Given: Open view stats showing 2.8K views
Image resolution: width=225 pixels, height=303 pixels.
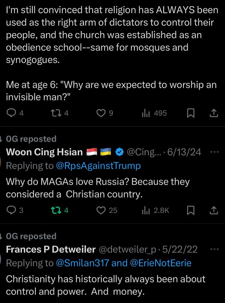Looking at the screenshot, I should click(145, 210).
